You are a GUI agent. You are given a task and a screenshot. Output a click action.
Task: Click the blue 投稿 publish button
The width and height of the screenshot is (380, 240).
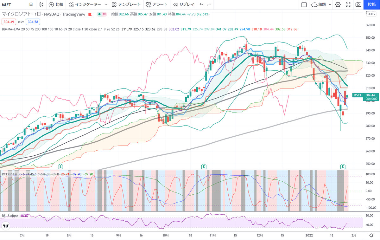(x=372, y=4)
